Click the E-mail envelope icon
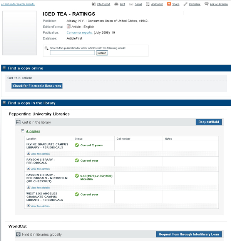 pos(131,4)
